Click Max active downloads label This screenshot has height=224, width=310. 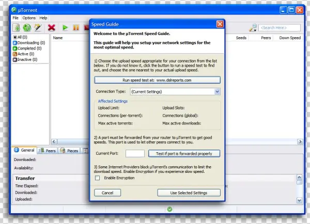(181, 123)
